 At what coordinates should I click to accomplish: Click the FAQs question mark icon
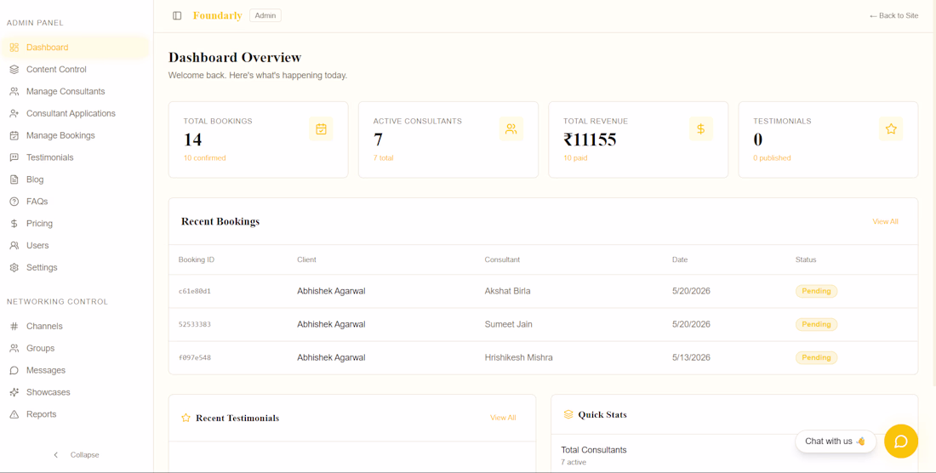click(x=14, y=202)
